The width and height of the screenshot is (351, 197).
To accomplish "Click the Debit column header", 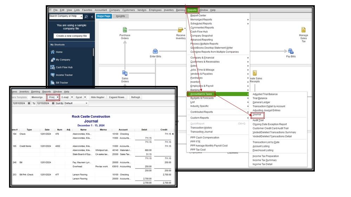I will [144, 130].
